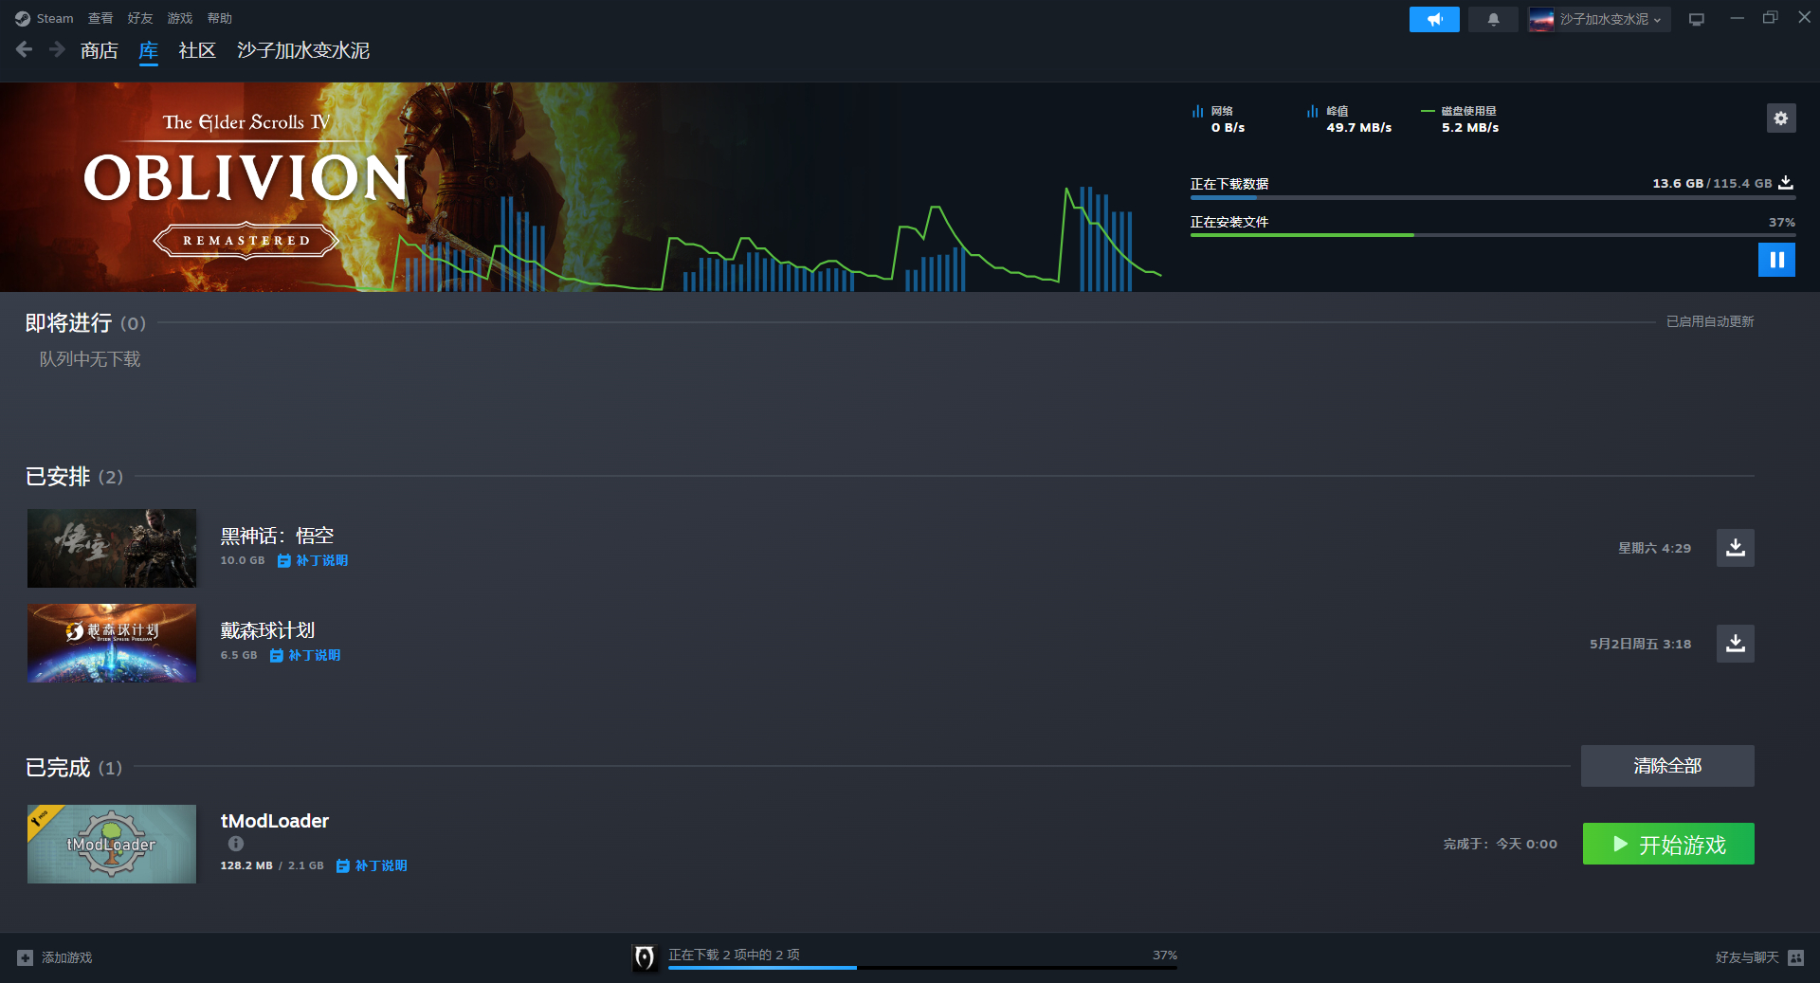Open tModLoader 补丁说明 link
The height and width of the screenshot is (983, 1820).
372,866
